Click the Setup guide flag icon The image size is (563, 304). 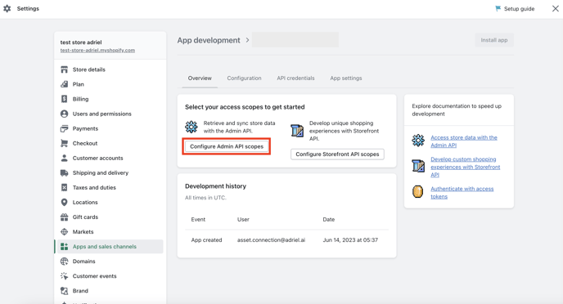(498, 8)
